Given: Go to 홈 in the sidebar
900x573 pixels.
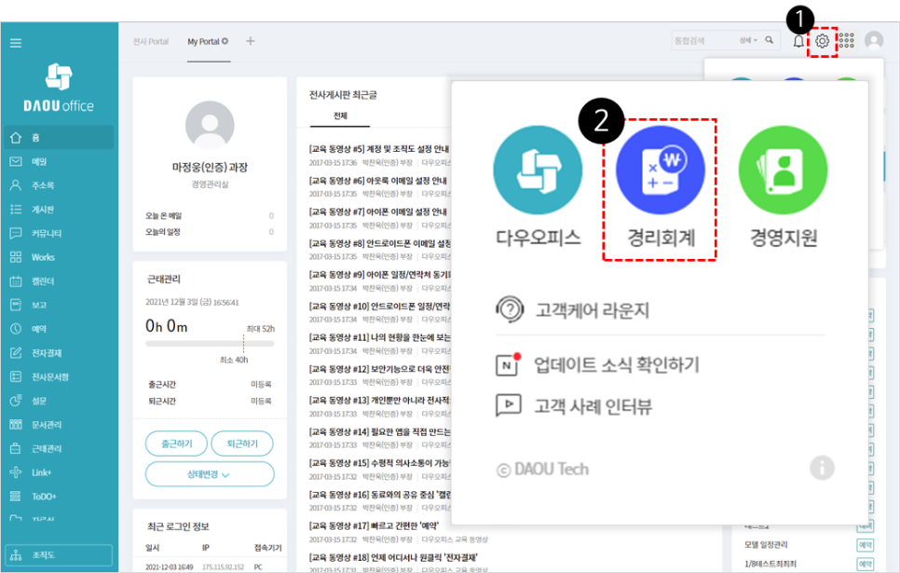Looking at the screenshot, I should click(x=58, y=138).
